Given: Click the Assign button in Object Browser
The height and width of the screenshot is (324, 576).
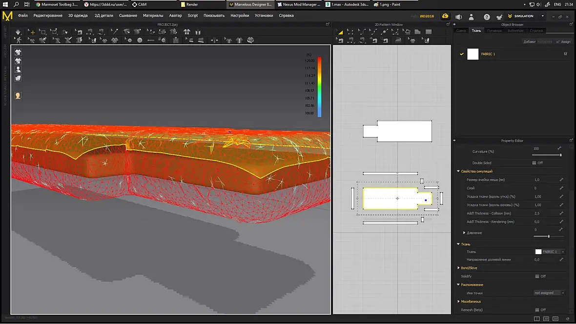Looking at the screenshot, I should click(x=563, y=42).
